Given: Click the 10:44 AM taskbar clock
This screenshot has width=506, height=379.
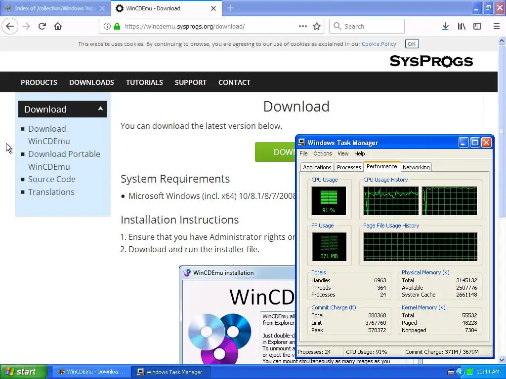Looking at the screenshot, I should [x=488, y=372].
